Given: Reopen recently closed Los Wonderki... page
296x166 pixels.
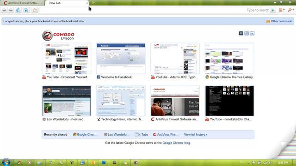Looking at the screenshot, I should pos(117,135).
